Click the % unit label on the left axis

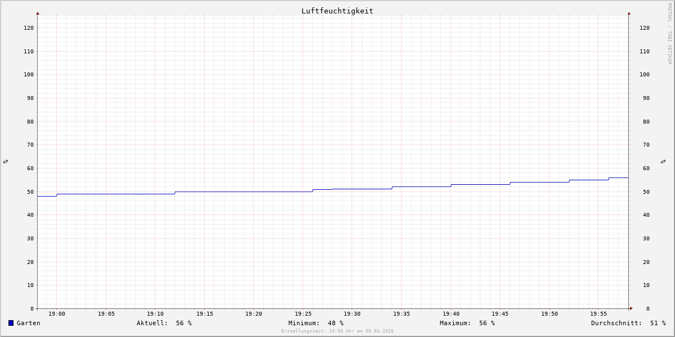point(6,161)
